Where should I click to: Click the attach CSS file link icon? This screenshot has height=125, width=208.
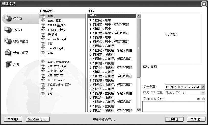pos(198,99)
